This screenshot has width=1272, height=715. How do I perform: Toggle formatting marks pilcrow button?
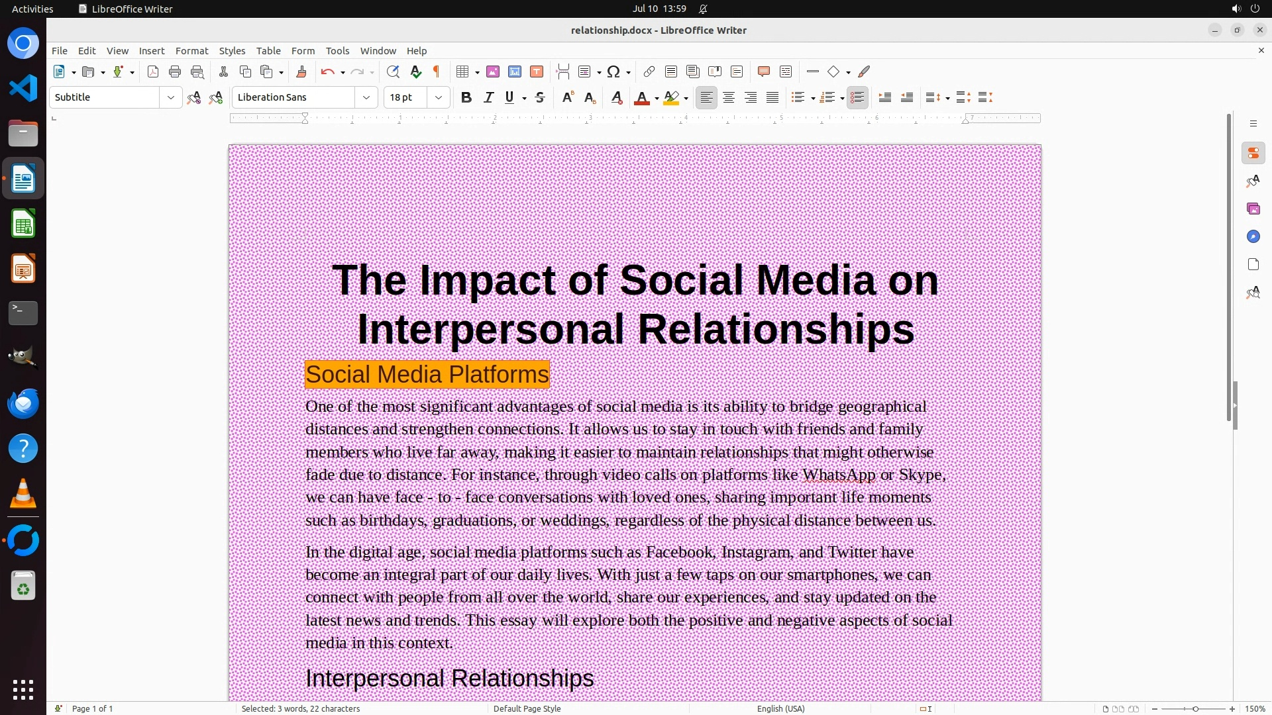(x=437, y=71)
